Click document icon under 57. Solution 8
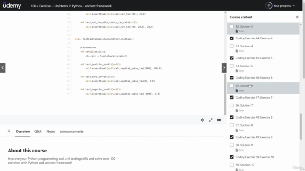305x171 pixels. point(237,130)
